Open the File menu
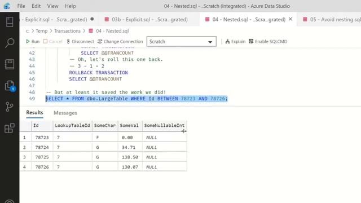The image size is (361, 203). point(21,6)
